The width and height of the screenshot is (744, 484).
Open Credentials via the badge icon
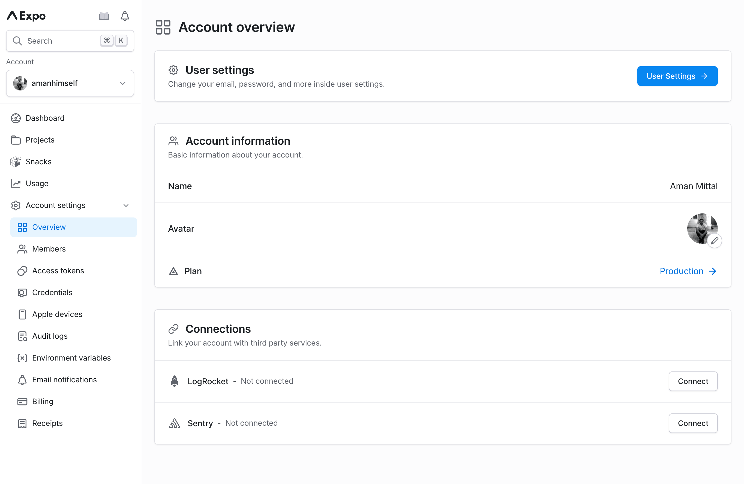[x=22, y=292]
